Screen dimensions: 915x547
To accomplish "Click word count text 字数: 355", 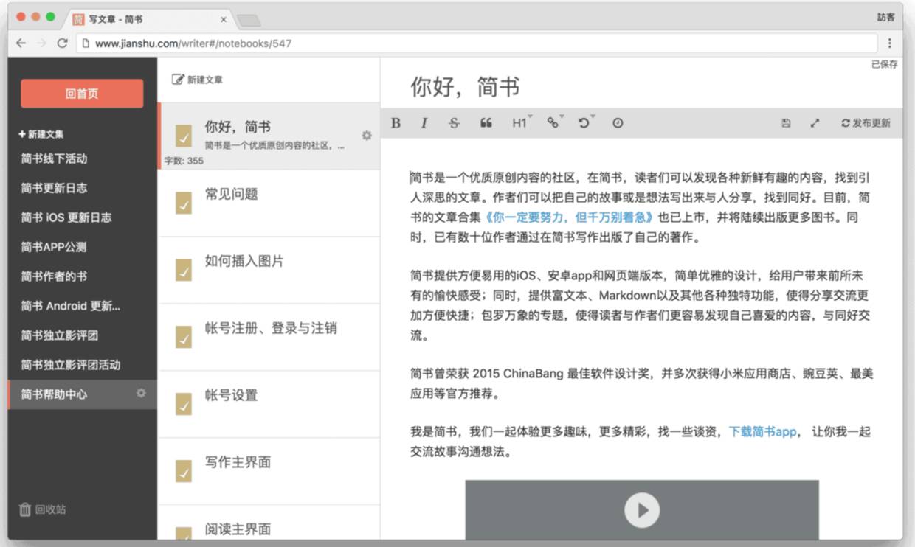I will [x=184, y=161].
